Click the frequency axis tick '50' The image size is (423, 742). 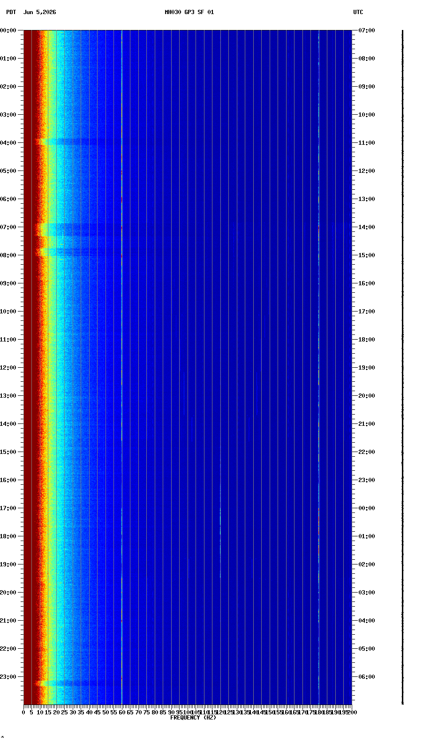(x=106, y=712)
